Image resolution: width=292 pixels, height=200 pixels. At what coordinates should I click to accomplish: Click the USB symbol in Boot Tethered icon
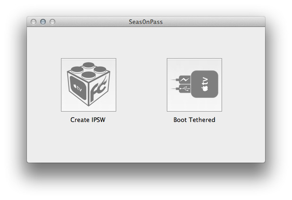click(184, 88)
